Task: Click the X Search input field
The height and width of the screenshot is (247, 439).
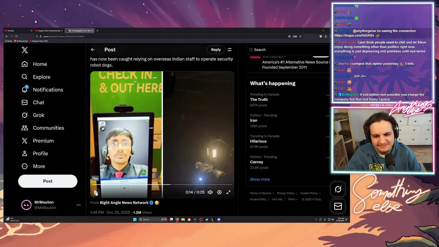Action: pos(287,50)
